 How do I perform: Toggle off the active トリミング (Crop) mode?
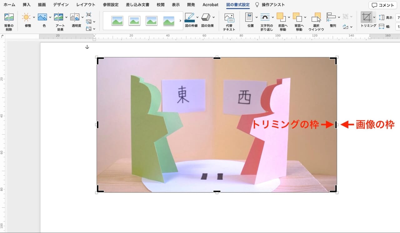[367, 17]
